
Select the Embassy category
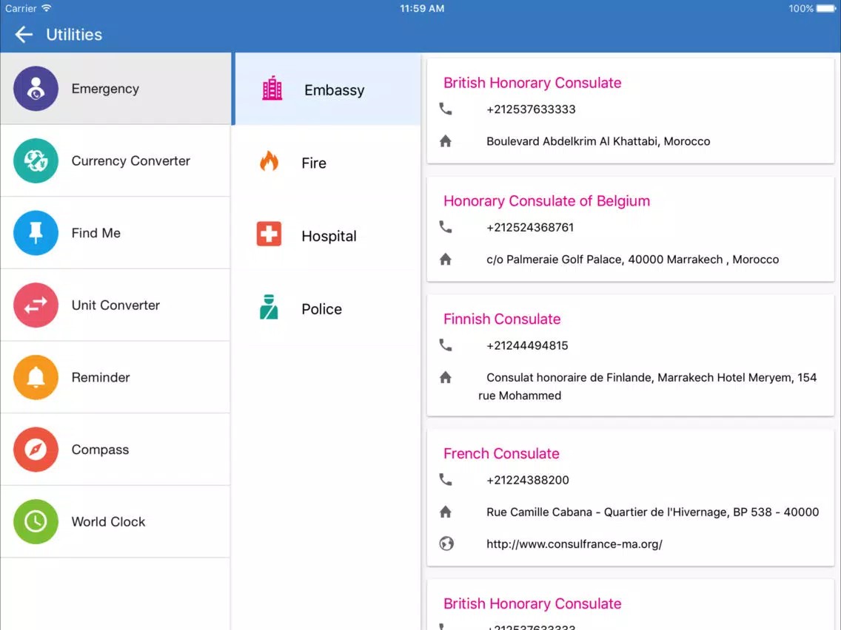click(x=327, y=89)
